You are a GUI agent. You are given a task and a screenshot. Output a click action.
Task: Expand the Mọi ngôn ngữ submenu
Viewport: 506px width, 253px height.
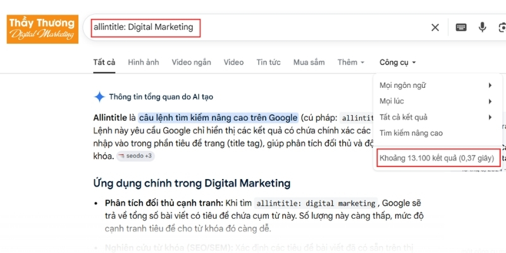[437, 85]
